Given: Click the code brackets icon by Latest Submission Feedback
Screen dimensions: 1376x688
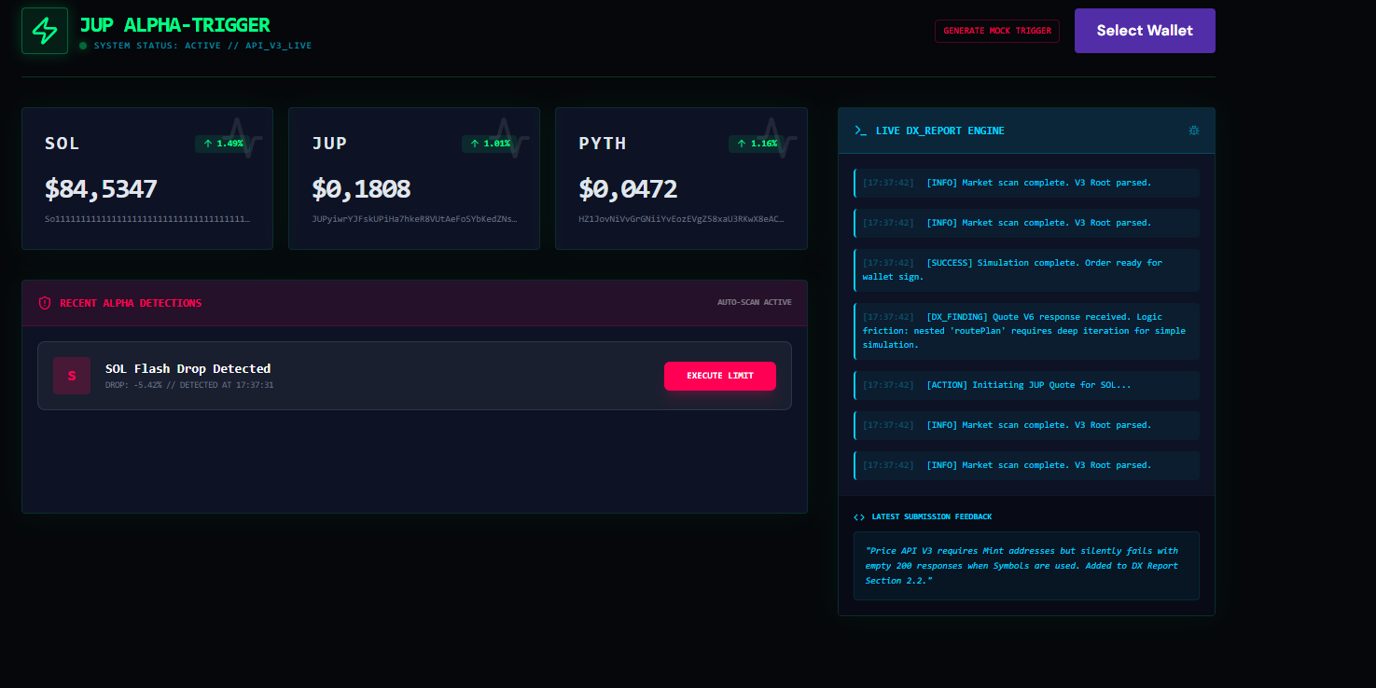Looking at the screenshot, I should pyautogui.click(x=859, y=516).
